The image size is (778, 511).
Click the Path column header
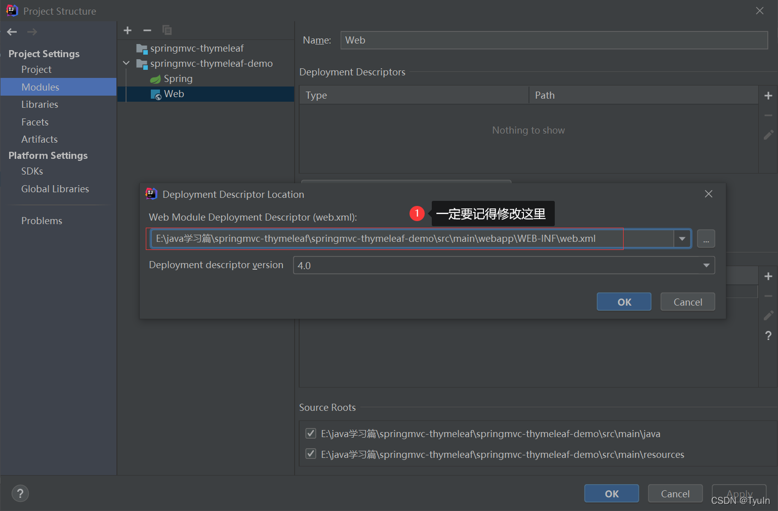click(x=643, y=95)
